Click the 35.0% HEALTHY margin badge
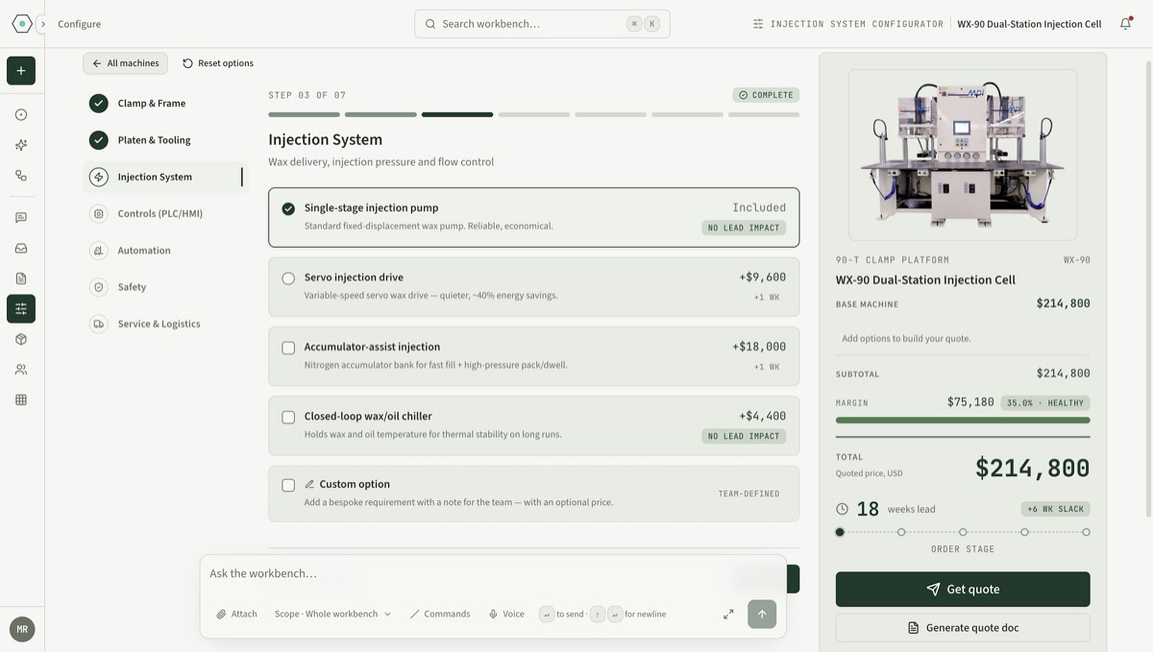1153x652 pixels. point(1045,403)
